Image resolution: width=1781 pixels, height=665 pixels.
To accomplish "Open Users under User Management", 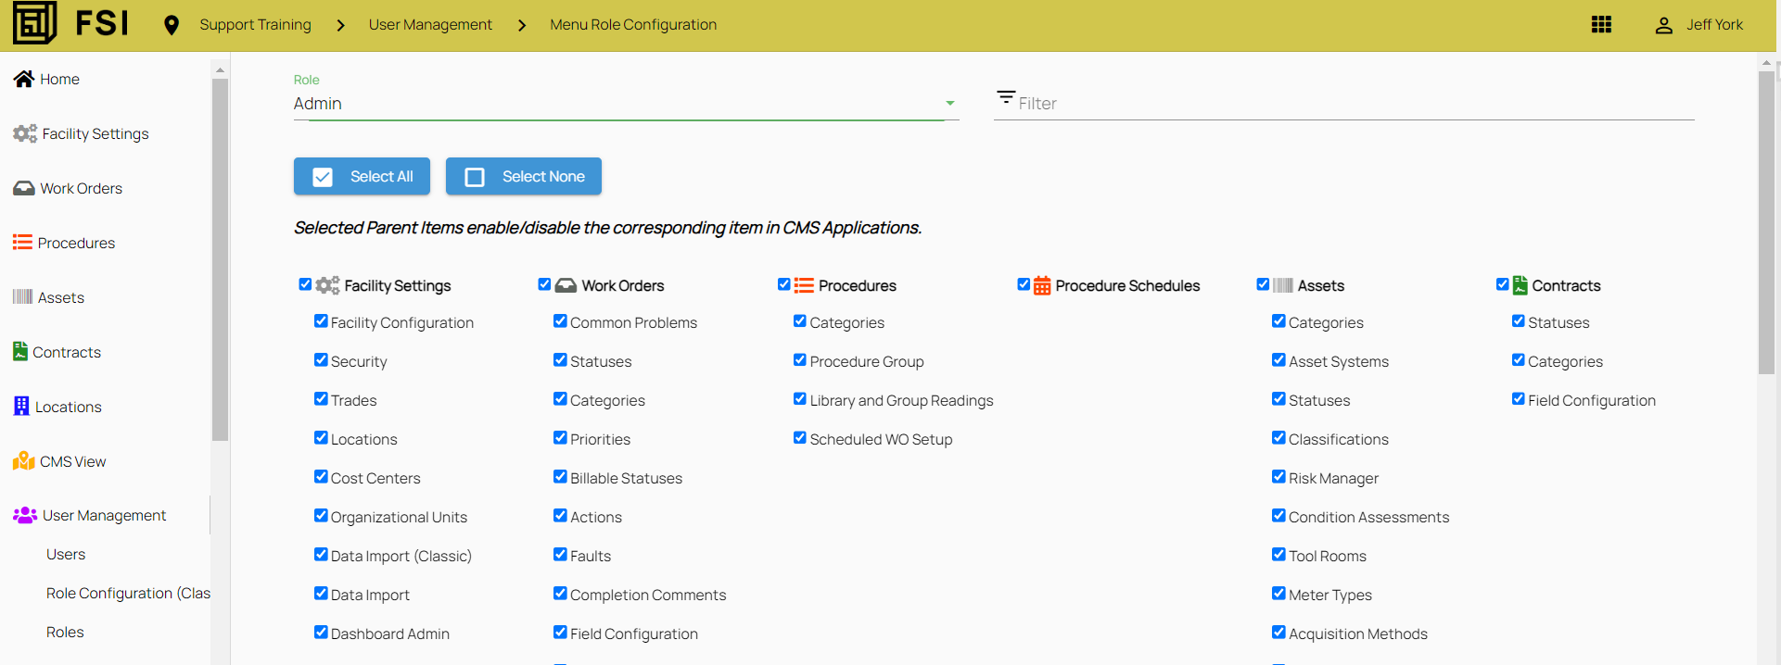I will pyautogui.click(x=66, y=554).
